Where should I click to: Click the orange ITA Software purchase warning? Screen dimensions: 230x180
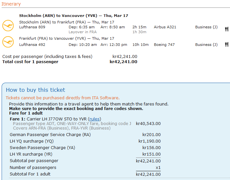click(62, 98)
